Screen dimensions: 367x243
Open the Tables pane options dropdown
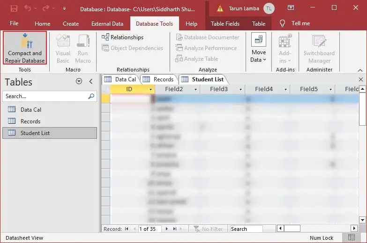(79, 81)
